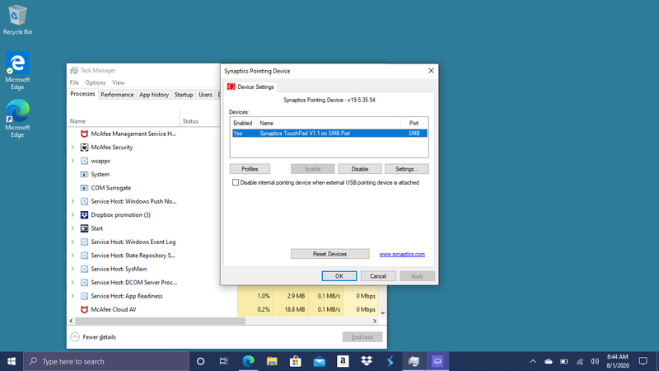Open File Explorer from the taskbar
Image resolution: width=659 pixels, height=371 pixels.
point(272,361)
